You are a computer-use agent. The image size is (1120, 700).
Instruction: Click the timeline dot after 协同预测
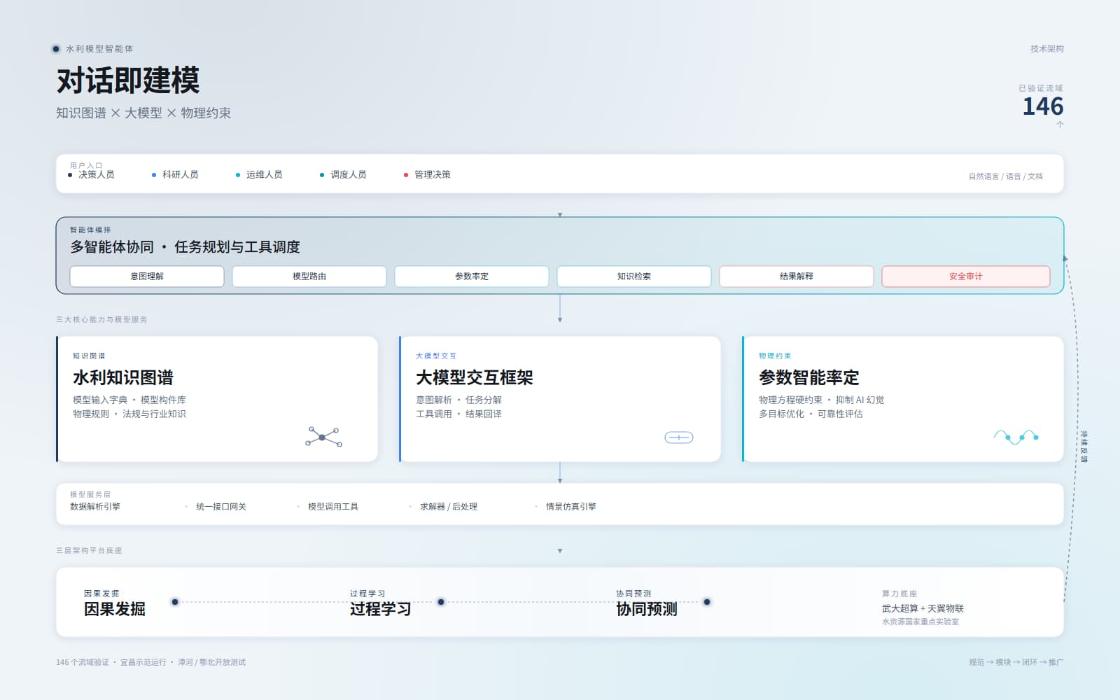[x=707, y=602]
